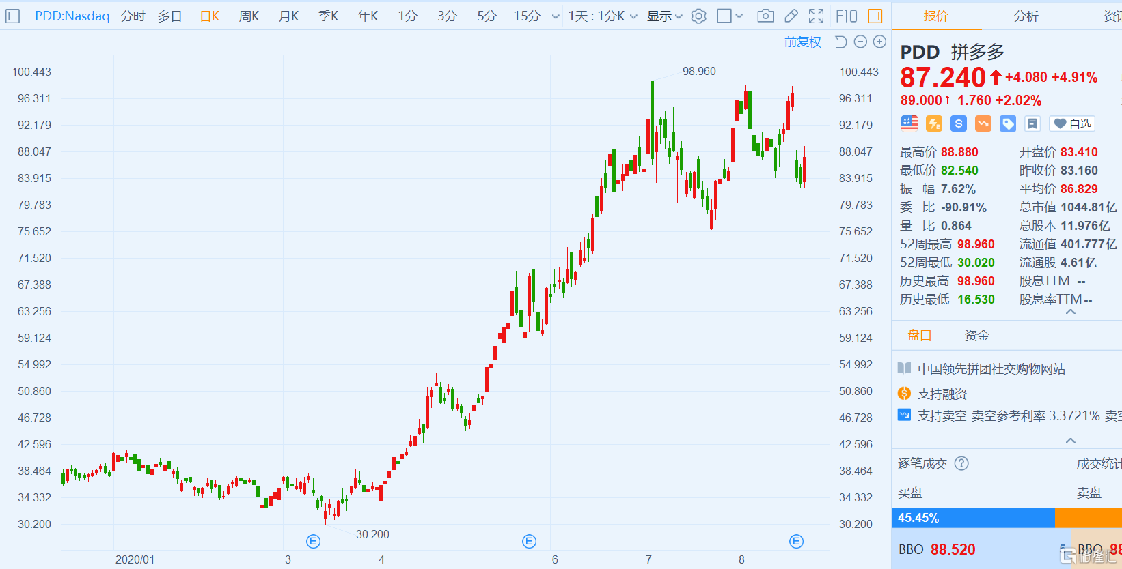Click 98.960 high price label on chart
Screen dimensions: 1122x569
point(699,71)
